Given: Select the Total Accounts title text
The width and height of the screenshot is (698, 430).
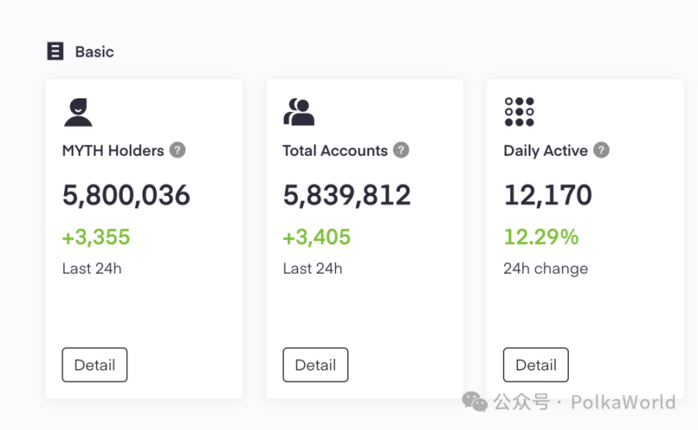Looking at the screenshot, I should click(335, 151).
